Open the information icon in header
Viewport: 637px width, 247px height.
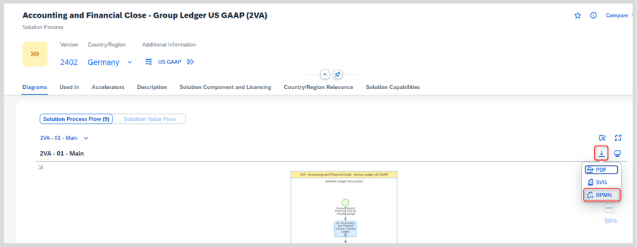[593, 16]
